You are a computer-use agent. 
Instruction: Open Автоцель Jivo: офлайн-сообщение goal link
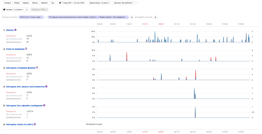[x=24, y=105]
